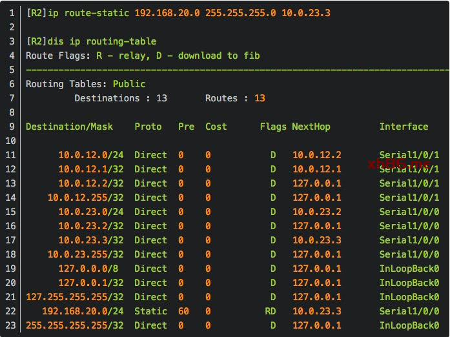
Task: Click the next hop 10.0.12.1
Action: coord(316,169)
